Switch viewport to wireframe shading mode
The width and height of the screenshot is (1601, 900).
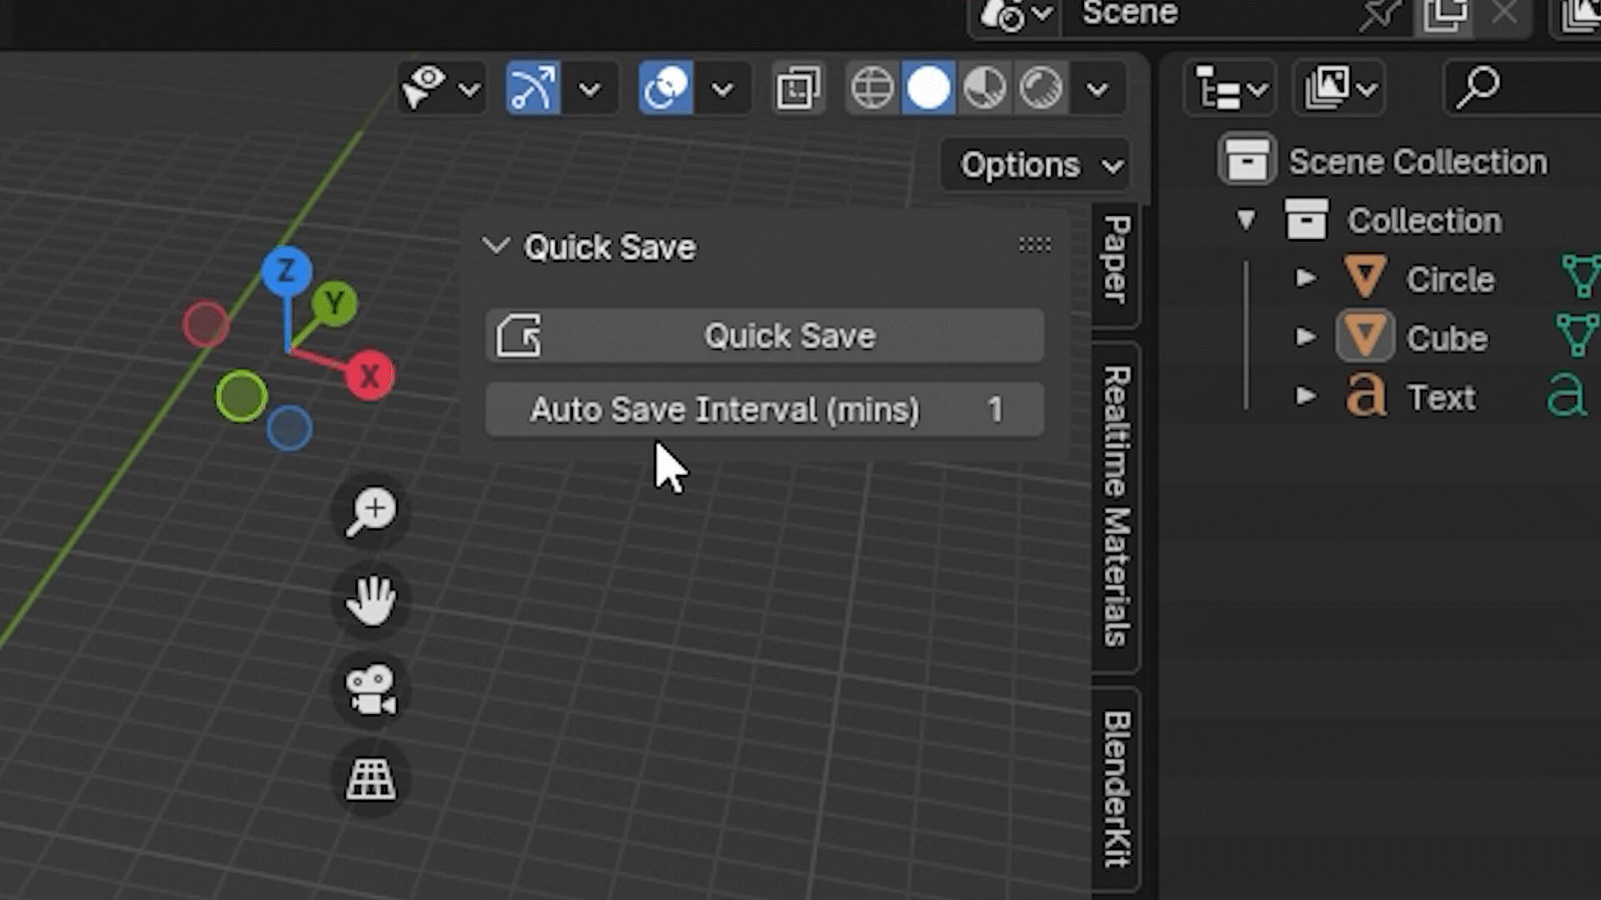coord(872,87)
